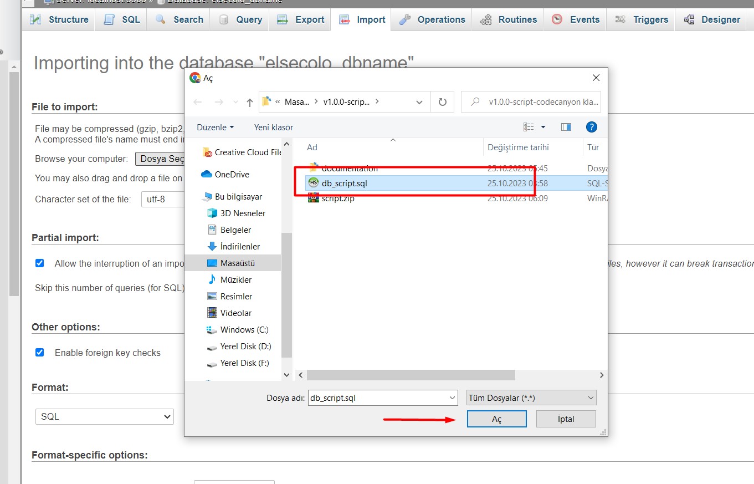This screenshot has height=484, width=754.
Task: Open OneDrive in the navigation pane
Action: (225, 174)
